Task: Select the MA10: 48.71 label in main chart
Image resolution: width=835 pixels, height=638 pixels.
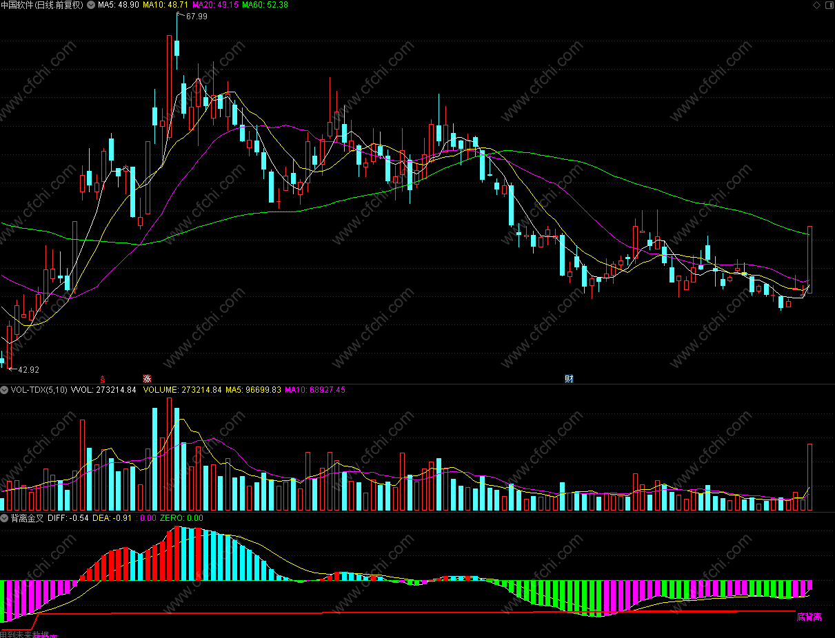Action: coord(165,5)
